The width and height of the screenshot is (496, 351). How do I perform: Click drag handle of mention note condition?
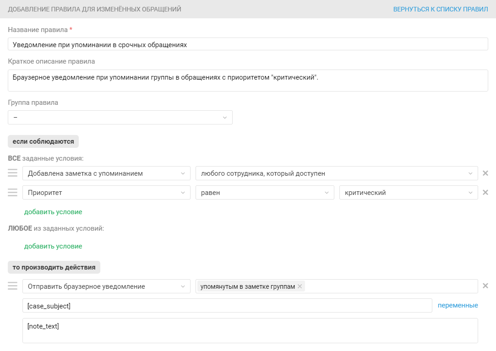pos(12,173)
